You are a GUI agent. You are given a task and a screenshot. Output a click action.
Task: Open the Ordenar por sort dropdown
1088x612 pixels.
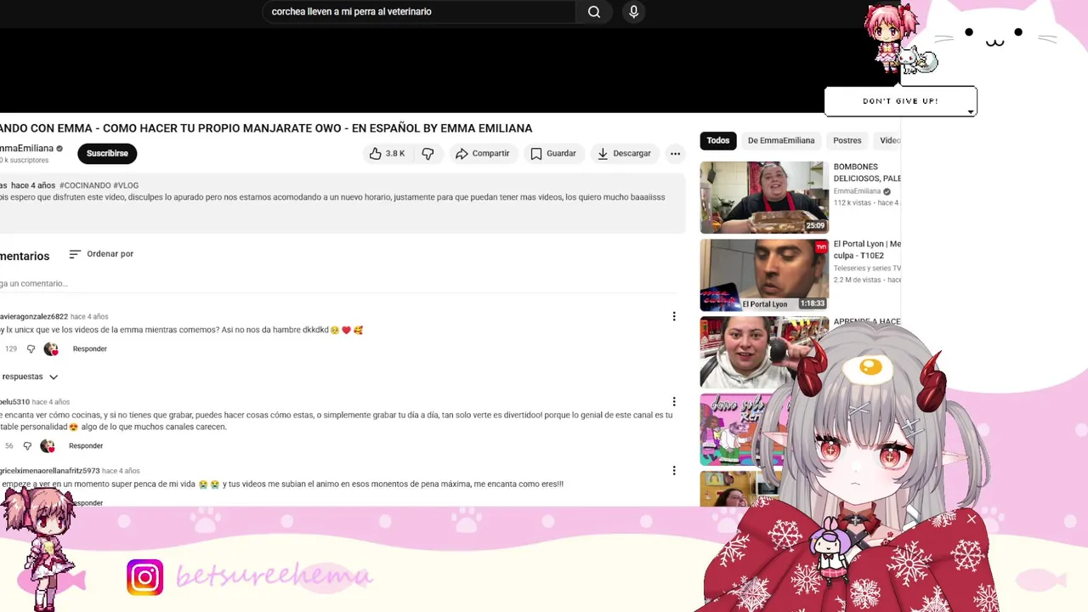click(101, 254)
